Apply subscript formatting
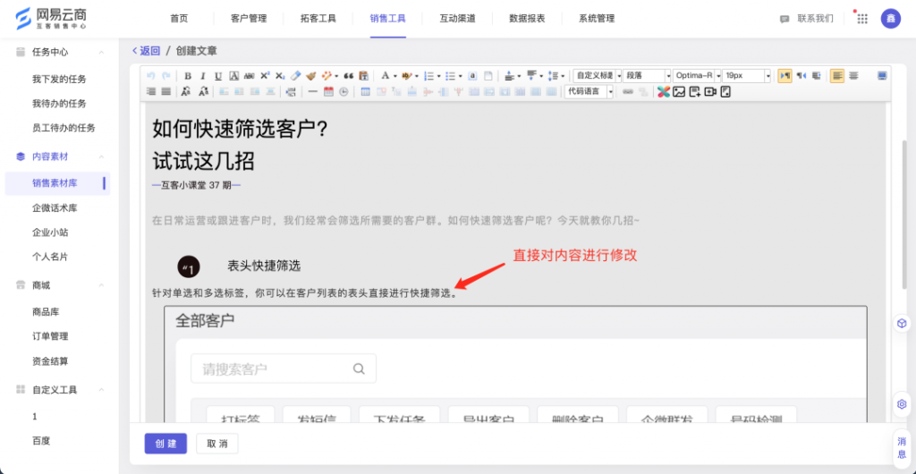The height and width of the screenshot is (474, 916). [280, 76]
